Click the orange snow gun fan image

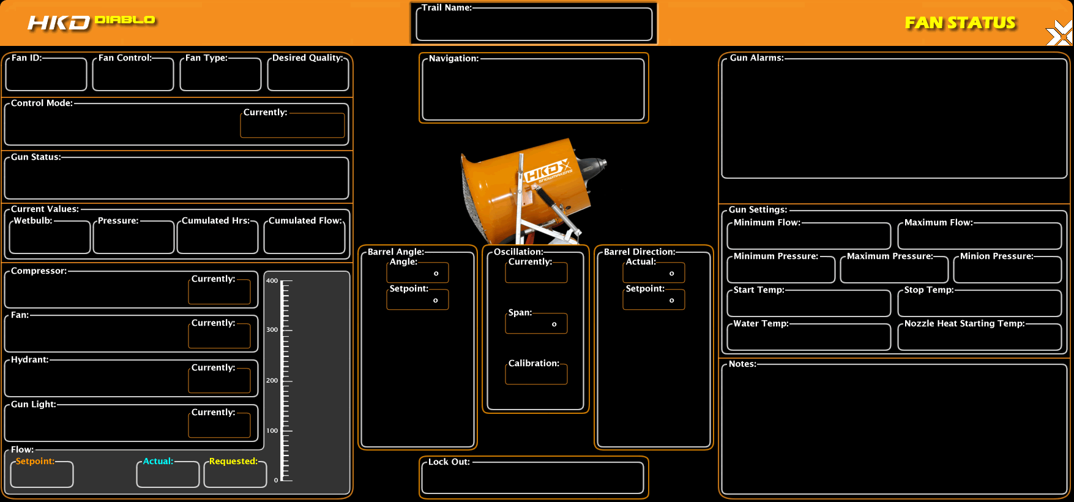pyautogui.click(x=531, y=191)
